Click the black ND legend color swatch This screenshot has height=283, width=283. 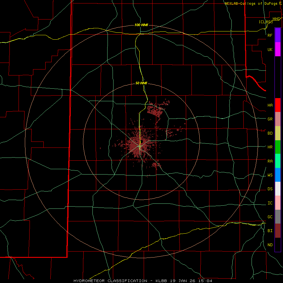(278, 245)
